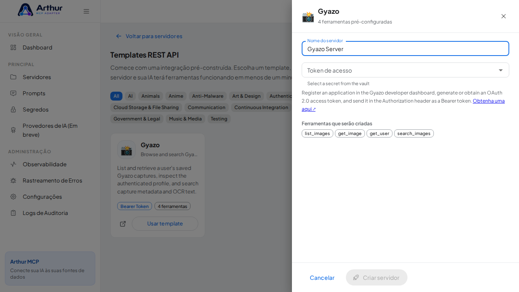Screen dimensions: 519x292
Task: Click the Logs de Auditoria clipboard icon
Action: tap(13, 213)
